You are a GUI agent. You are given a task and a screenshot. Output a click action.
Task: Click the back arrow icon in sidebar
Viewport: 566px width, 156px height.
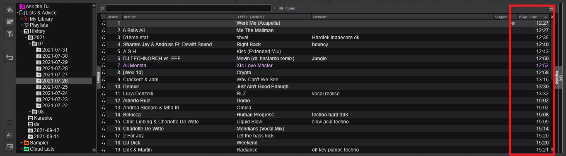coord(9,57)
